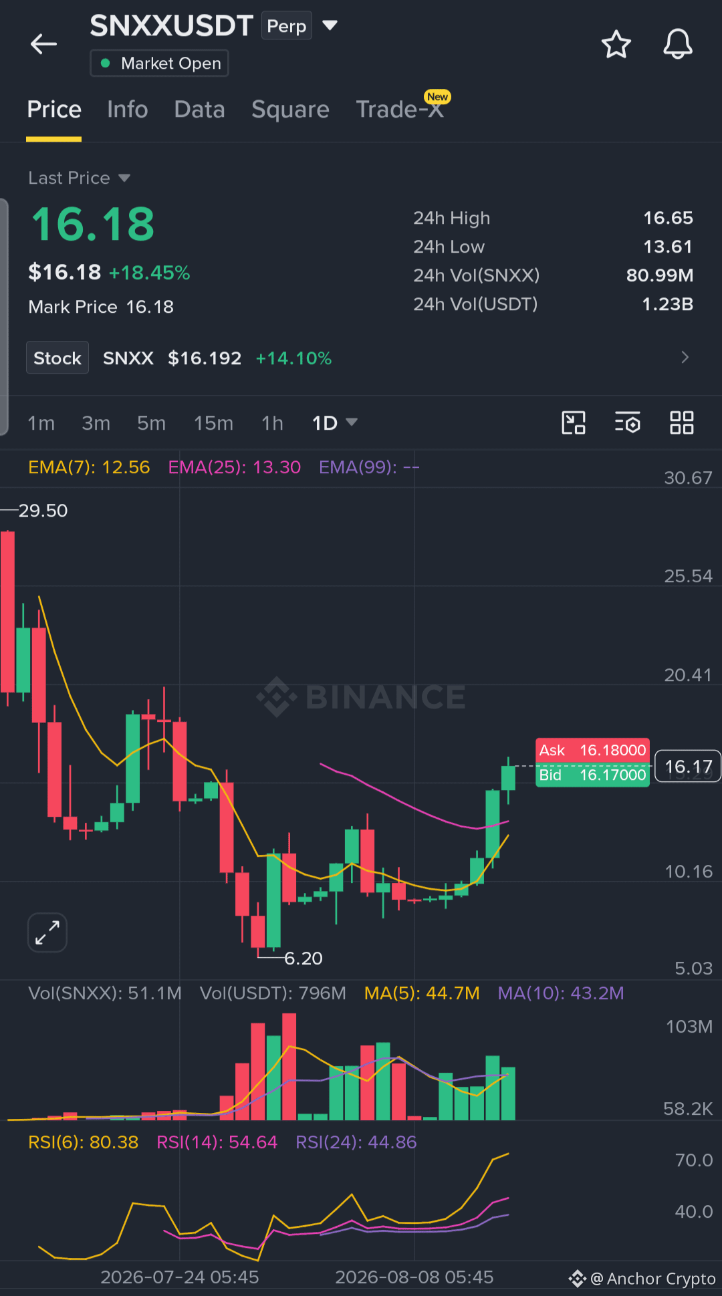Screen dimensions: 722x1296
Task: Tap the Ask 16.18000 price label
Action: pos(592,751)
